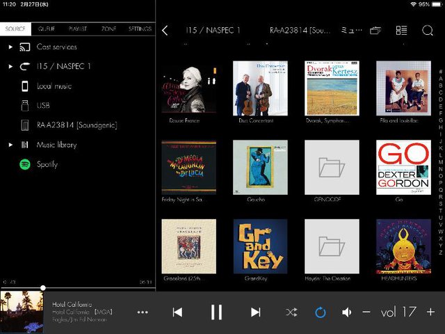This screenshot has height=334, width=445.
Task: Jump to letter Z in alphabet index
Action: [440, 253]
